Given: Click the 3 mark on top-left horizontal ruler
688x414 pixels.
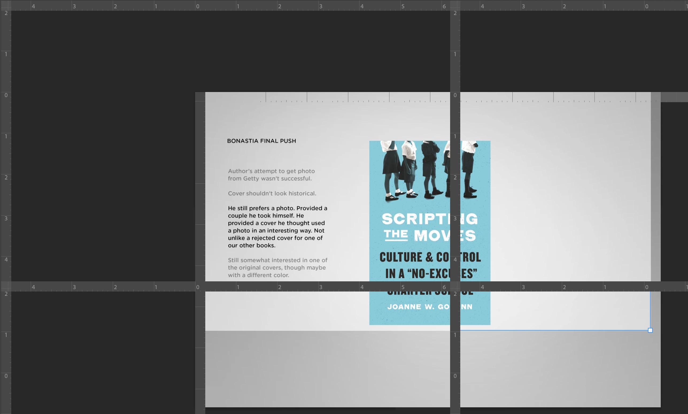Looking at the screenshot, I should pos(74,6).
